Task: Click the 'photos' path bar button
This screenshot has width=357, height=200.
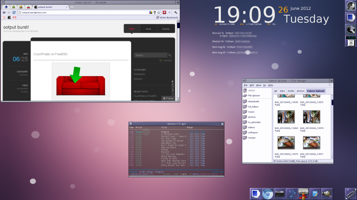Action: point(300,91)
